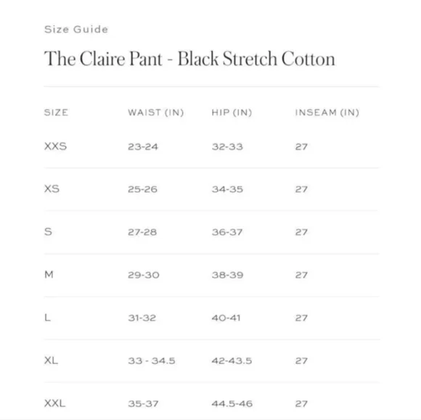Click waist value 29-30

click(144, 275)
